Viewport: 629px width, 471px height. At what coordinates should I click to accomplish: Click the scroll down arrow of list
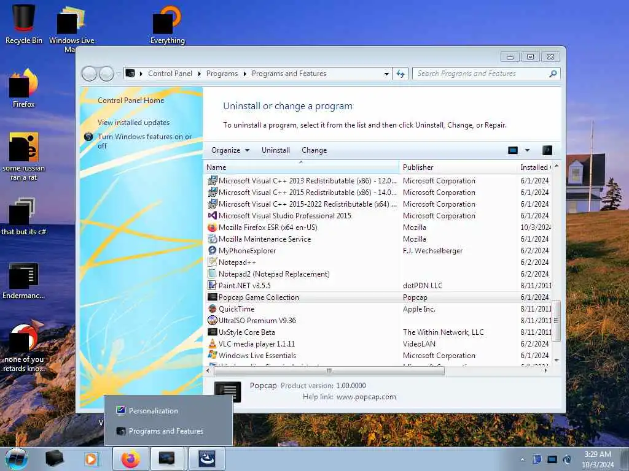point(557,361)
